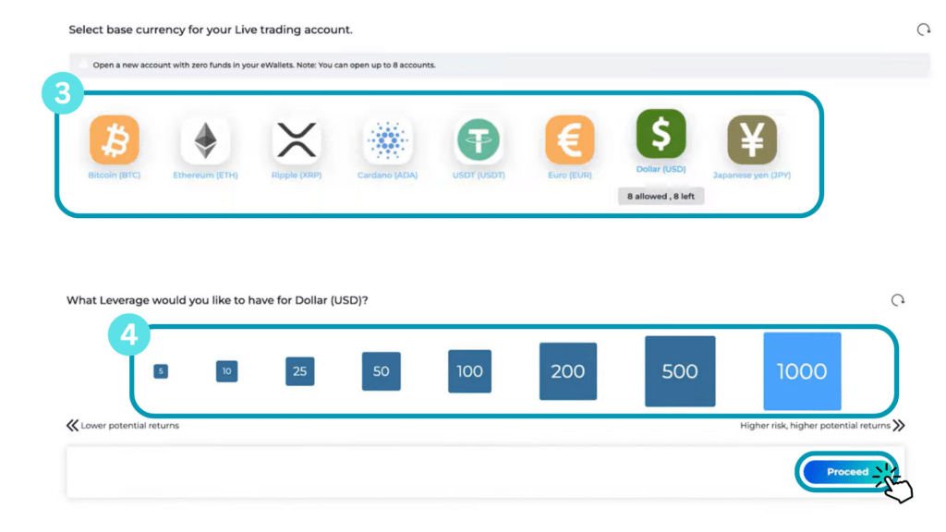The width and height of the screenshot is (946, 532).
Task: Pick the Ripple (XRP) currency icon
Action: [x=297, y=140]
